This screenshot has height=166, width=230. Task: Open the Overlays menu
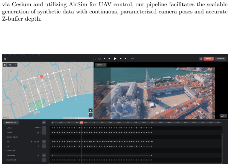(23, 55)
